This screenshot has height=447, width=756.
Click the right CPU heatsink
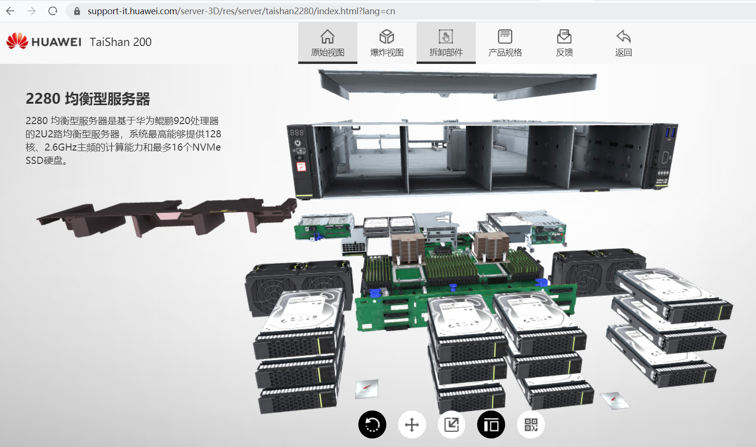pyautogui.click(x=491, y=246)
